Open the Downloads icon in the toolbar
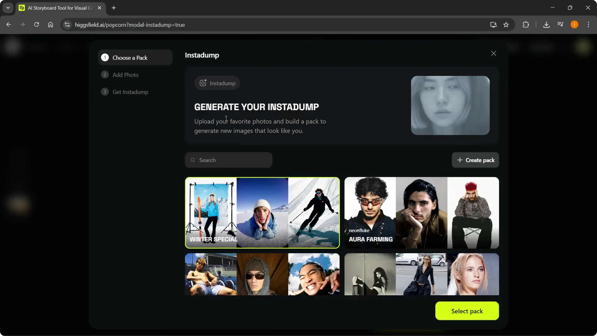The height and width of the screenshot is (336, 597). (x=547, y=25)
